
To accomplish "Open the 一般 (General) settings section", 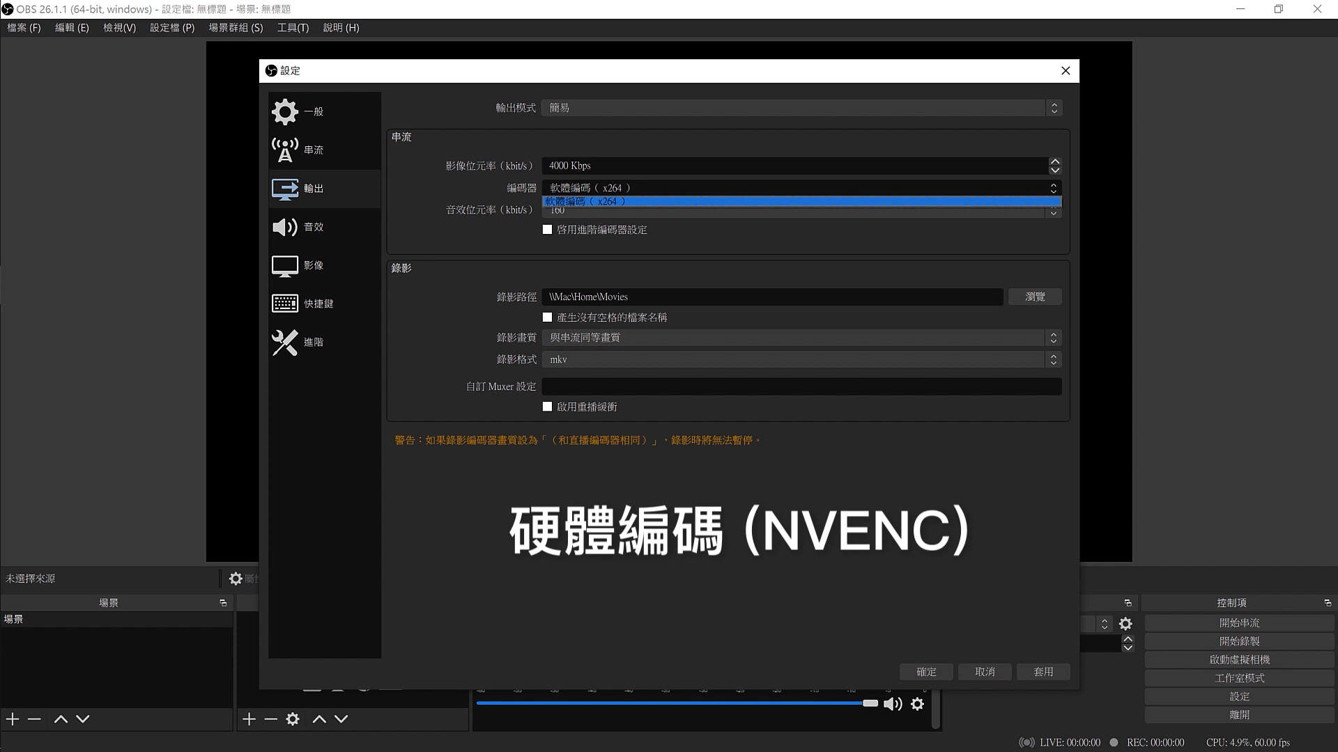I will point(314,111).
